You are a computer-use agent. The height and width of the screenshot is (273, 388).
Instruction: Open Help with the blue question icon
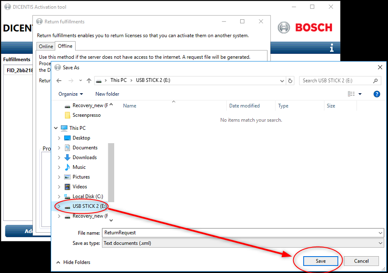pyautogui.click(x=377, y=94)
